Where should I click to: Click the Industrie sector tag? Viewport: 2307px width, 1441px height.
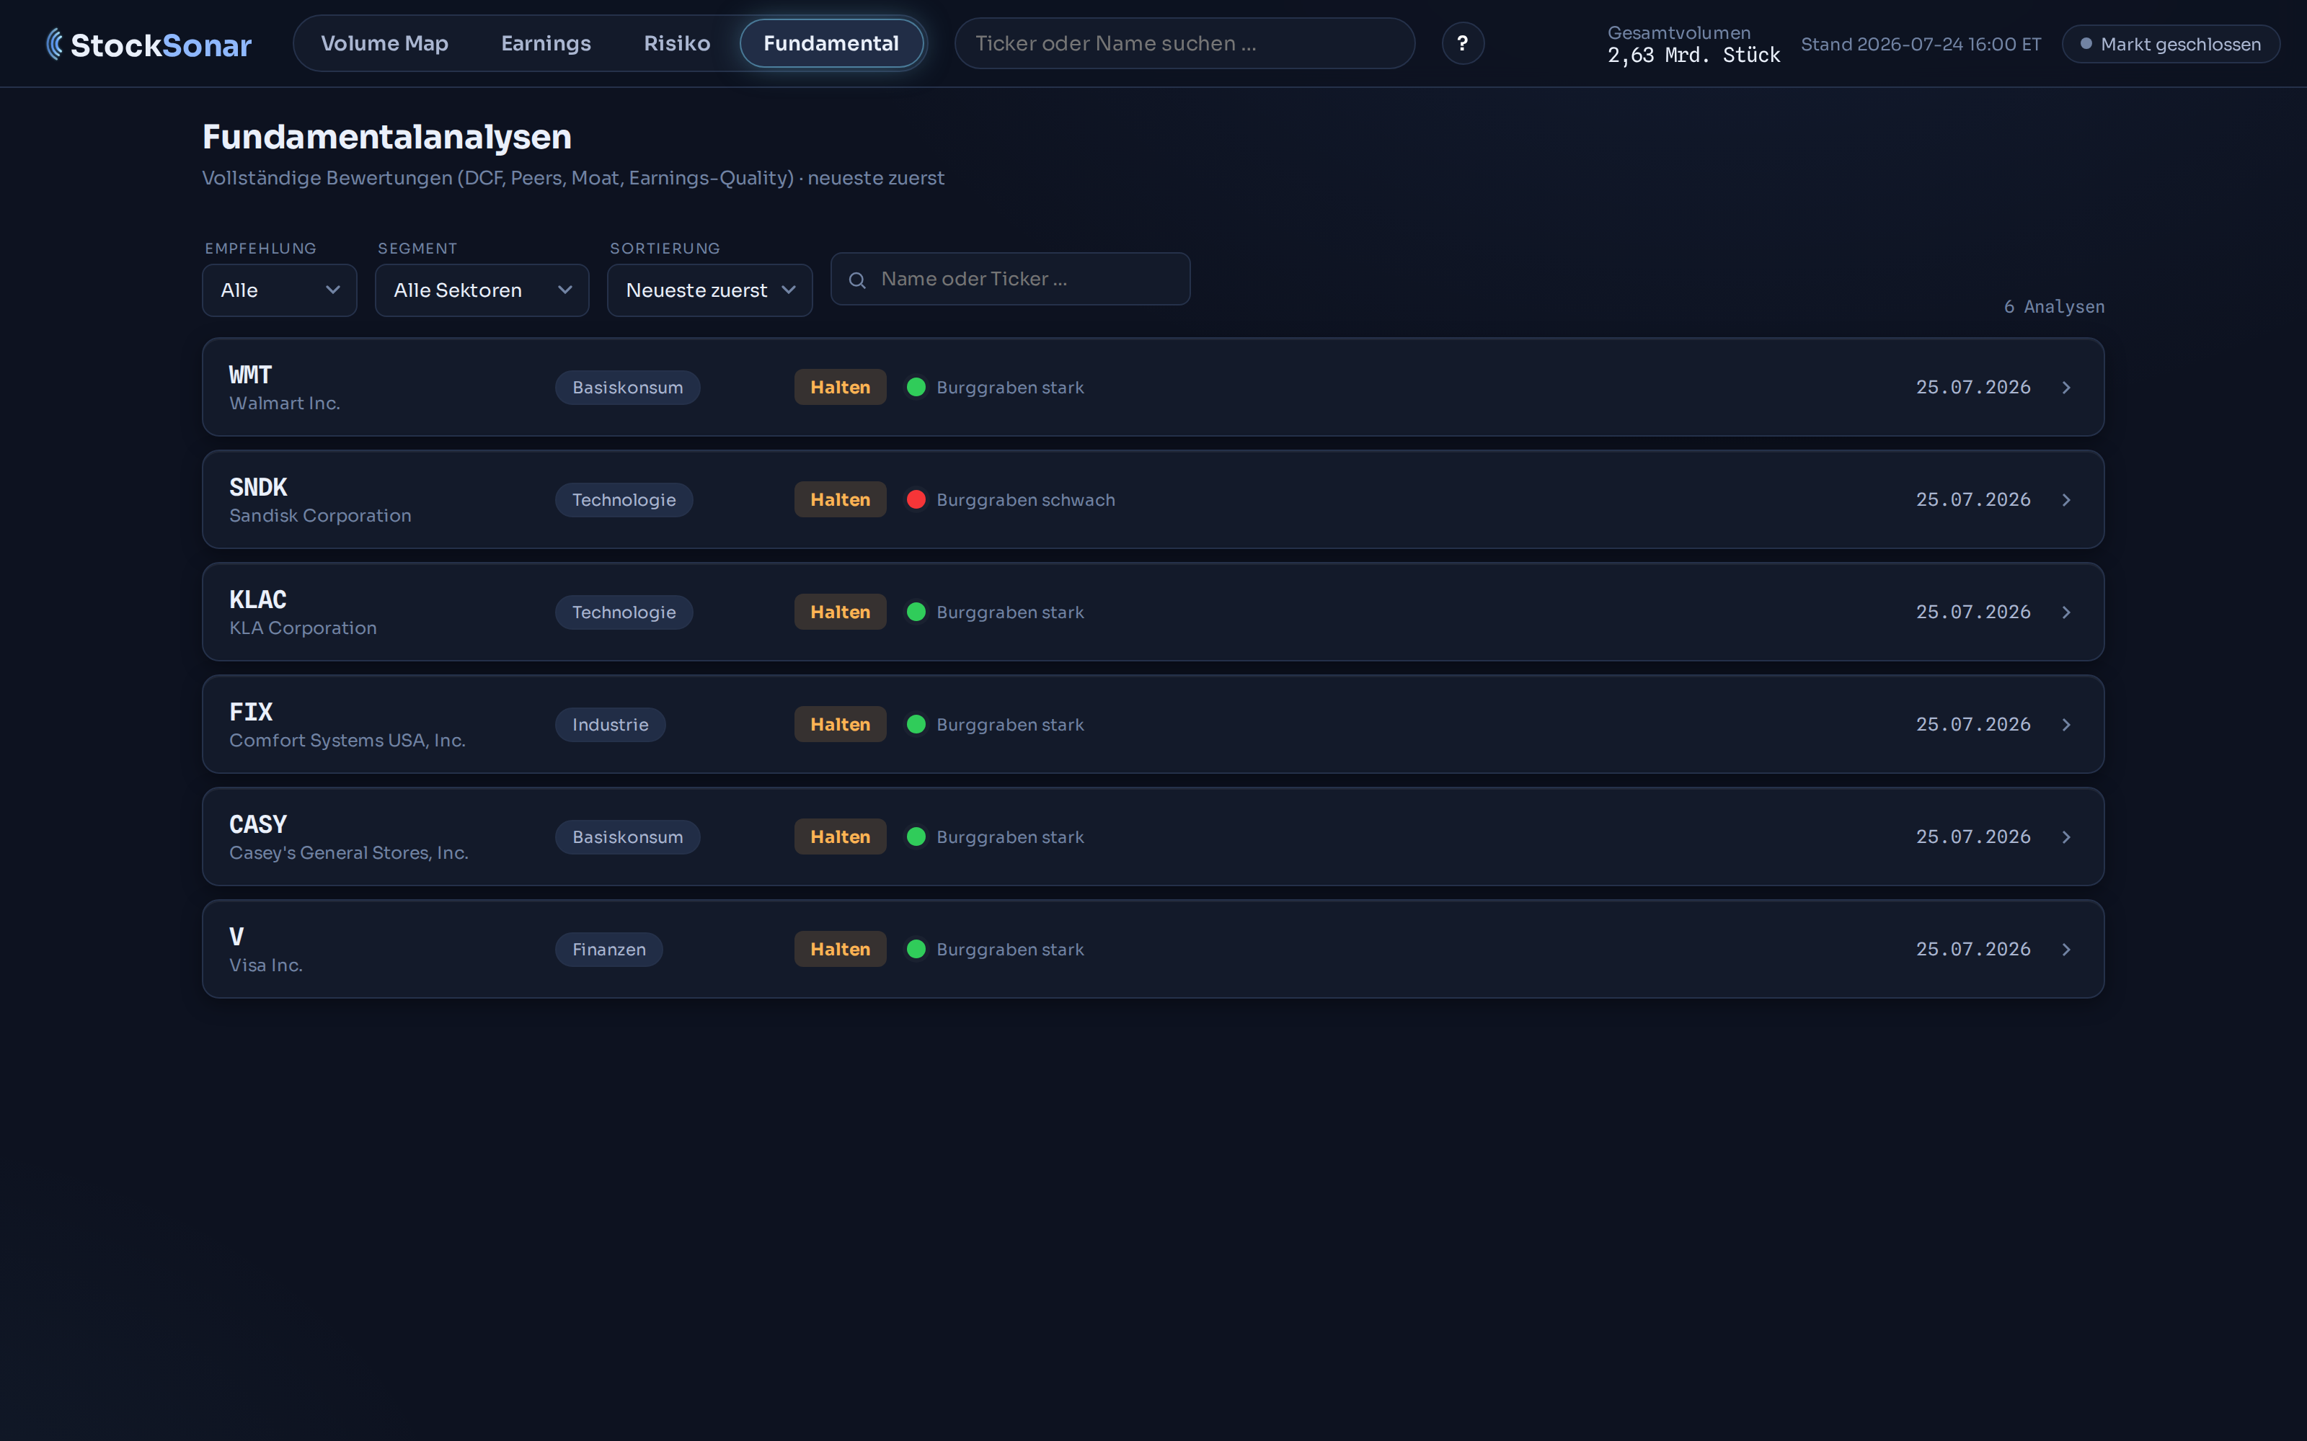coord(610,724)
